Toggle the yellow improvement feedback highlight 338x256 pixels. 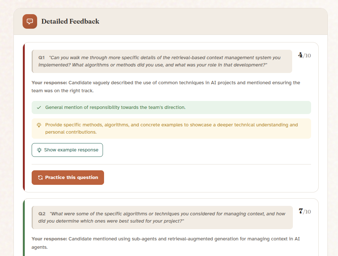coord(171,128)
